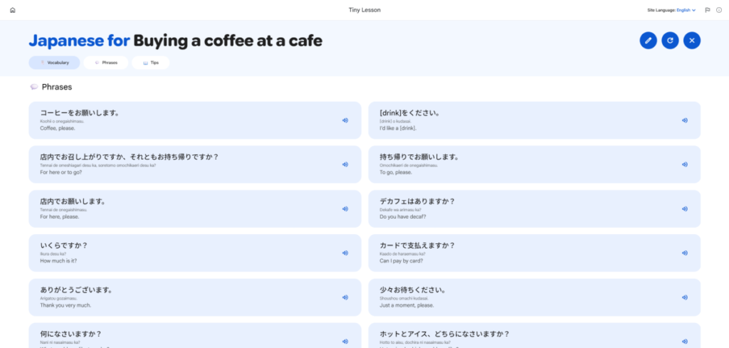Switch to the Vocabulary tab
729x348 pixels.
pos(54,63)
